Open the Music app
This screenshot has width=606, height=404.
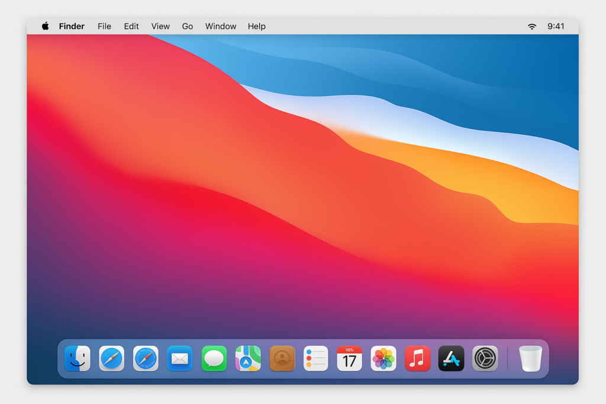[x=417, y=358]
